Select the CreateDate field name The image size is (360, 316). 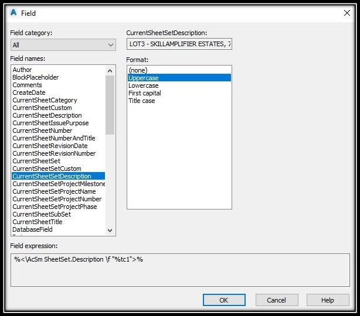pyautogui.click(x=58, y=92)
